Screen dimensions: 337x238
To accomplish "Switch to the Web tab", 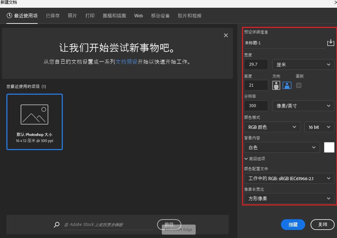I will click(x=139, y=16).
